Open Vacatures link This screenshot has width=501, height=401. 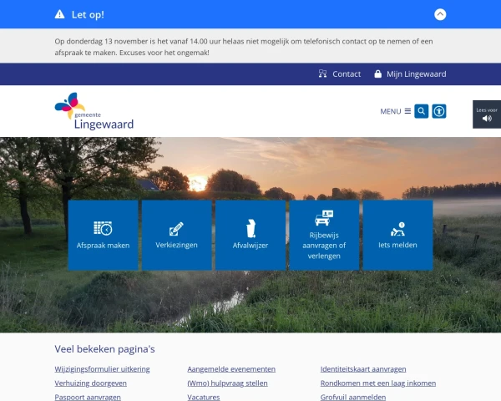[x=204, y=397]
